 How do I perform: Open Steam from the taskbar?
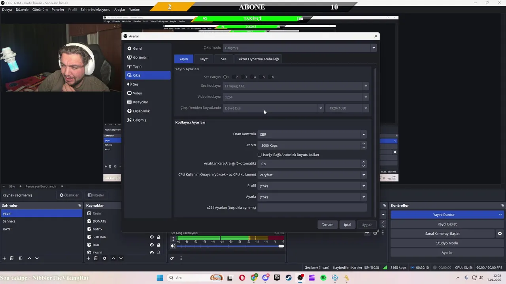point(289,278)
